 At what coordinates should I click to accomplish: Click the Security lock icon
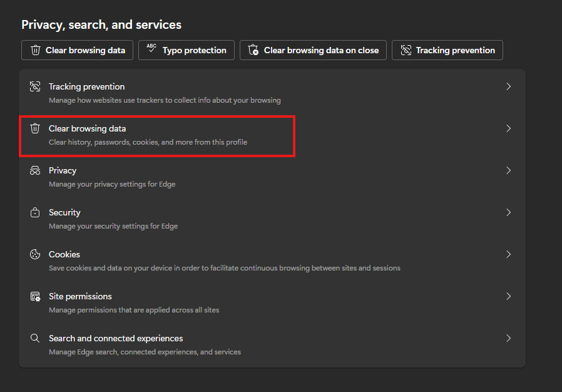click(36, 212)
